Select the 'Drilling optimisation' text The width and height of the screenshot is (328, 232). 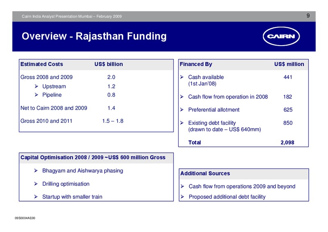click(x=66, y=184)
